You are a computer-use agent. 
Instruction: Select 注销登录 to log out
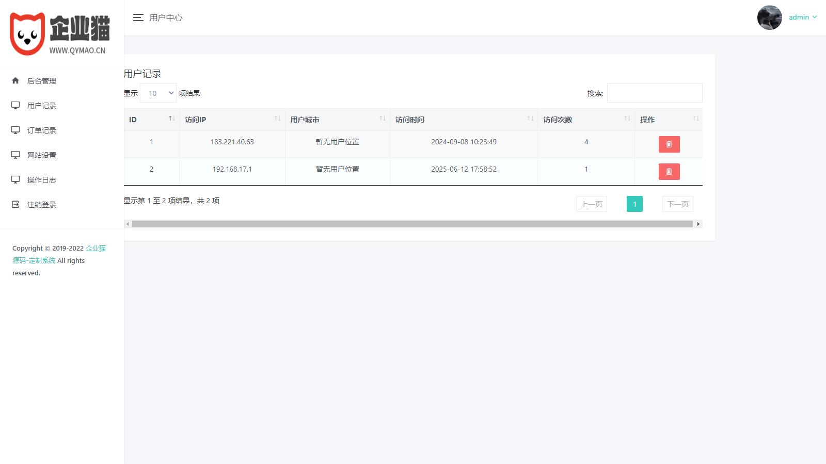[x=41, y=205]
